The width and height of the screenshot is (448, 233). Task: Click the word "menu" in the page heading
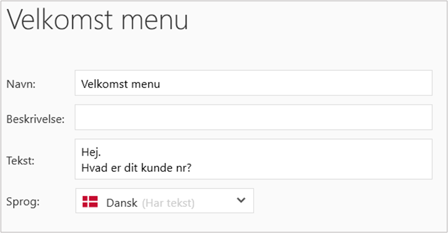click(155, 21)
